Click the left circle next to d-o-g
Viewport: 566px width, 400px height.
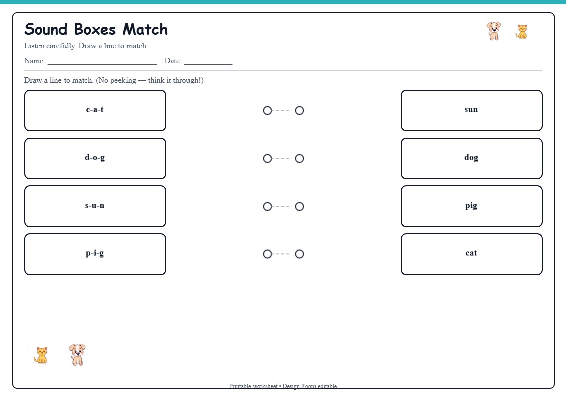point(267,158)
